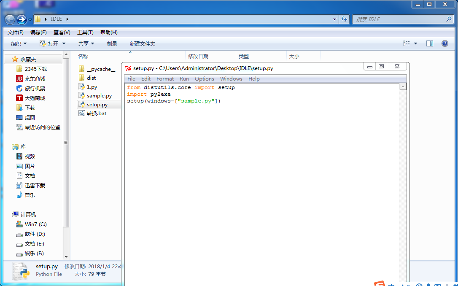This screenshot has height=286, width=458.
Task: Click the magnifier icon in the search box
Action: tap(449, 19)
